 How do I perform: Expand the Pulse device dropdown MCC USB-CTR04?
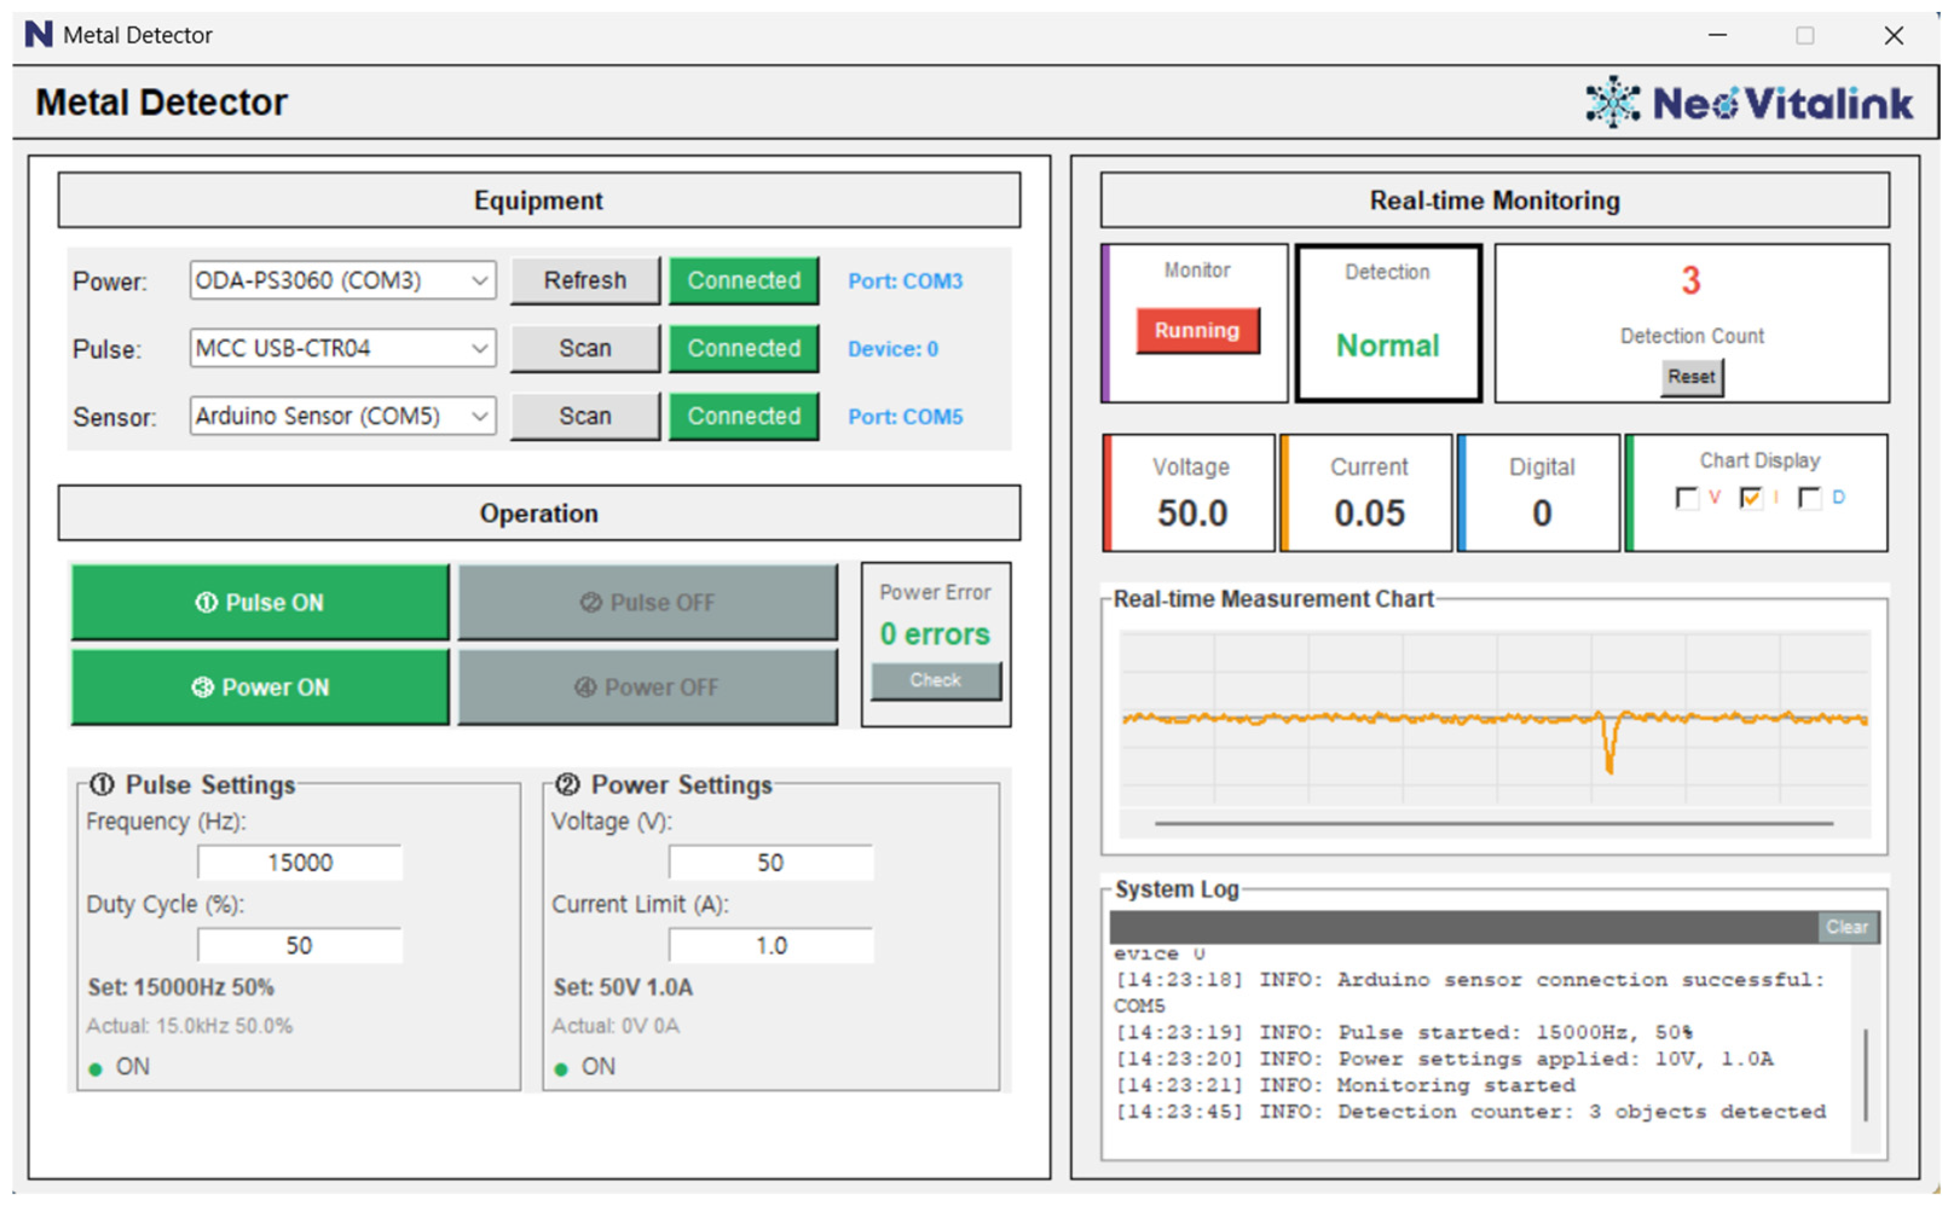[x=343, y=348]
